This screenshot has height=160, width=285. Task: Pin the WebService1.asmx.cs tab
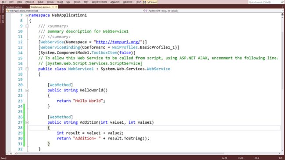[53, 7]
